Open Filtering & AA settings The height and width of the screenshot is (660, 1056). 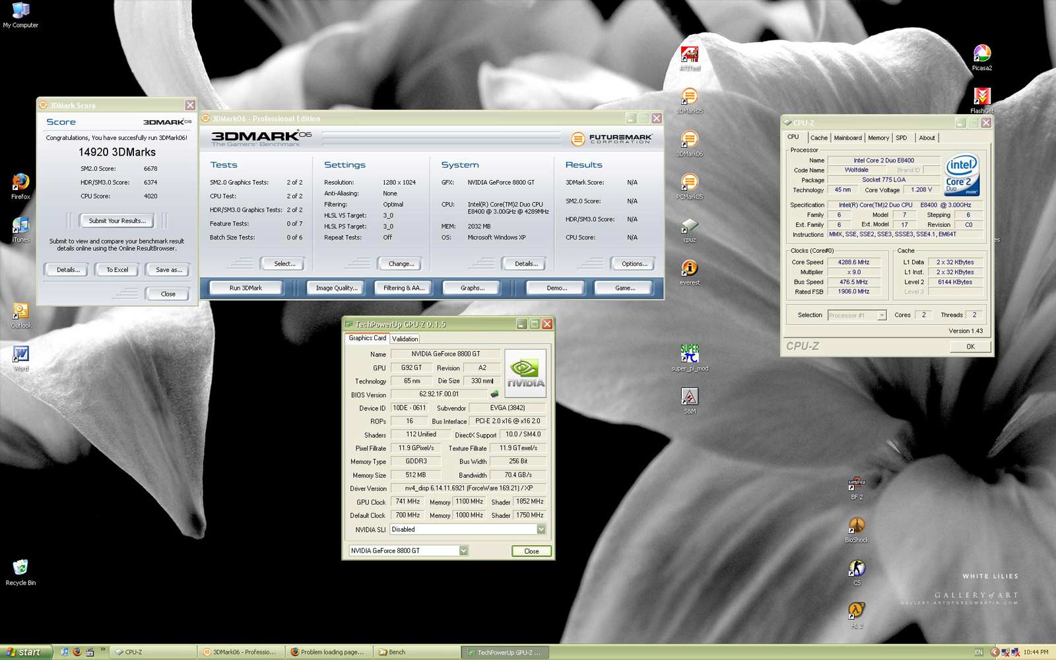pyautogui.click(x=404, y=288)
